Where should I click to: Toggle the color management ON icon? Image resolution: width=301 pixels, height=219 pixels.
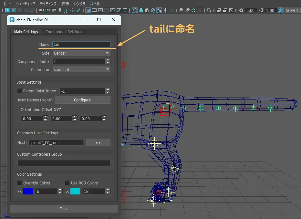281,10
